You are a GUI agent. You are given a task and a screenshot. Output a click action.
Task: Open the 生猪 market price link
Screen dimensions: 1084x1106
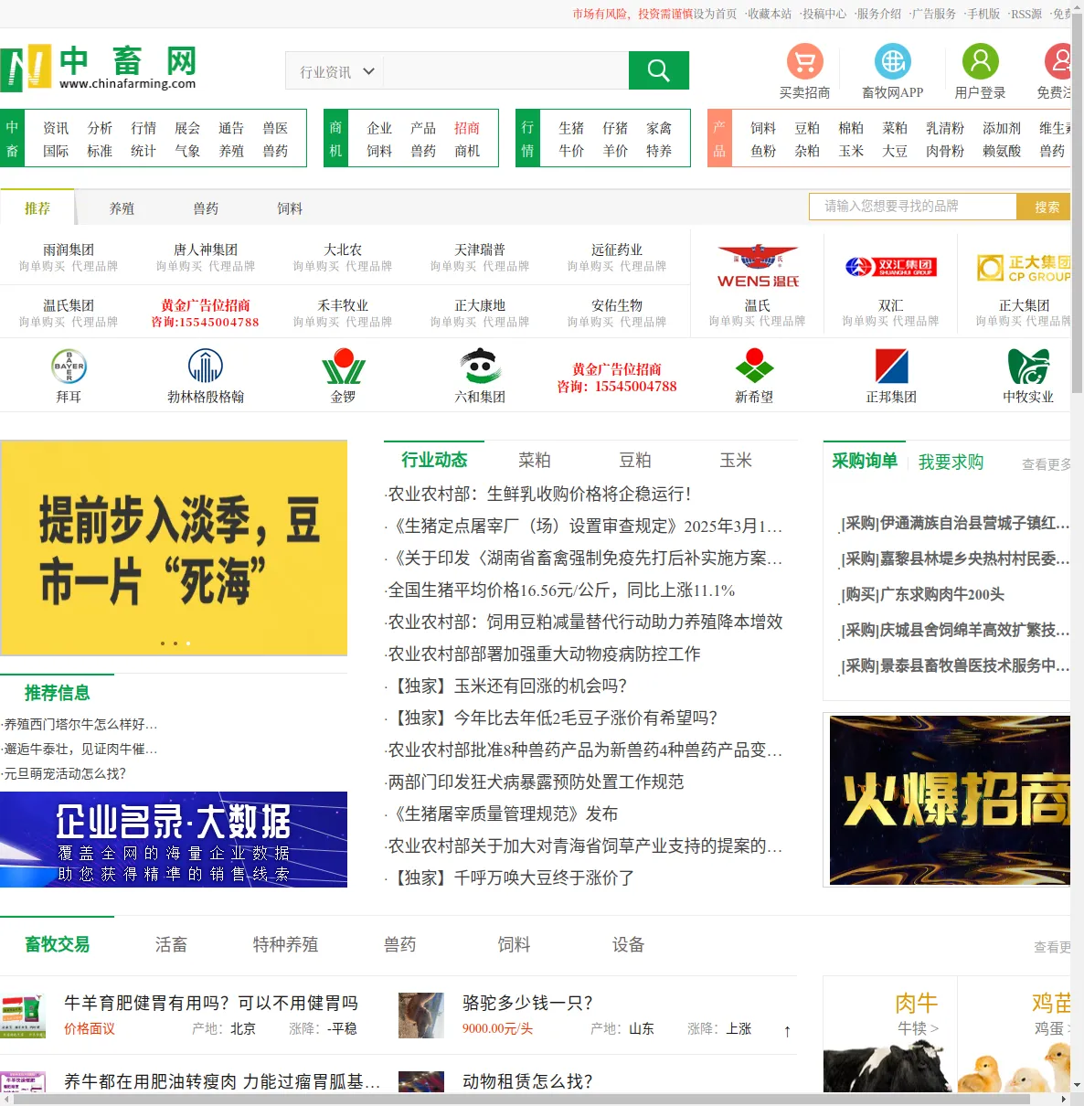tap(571, 128)
